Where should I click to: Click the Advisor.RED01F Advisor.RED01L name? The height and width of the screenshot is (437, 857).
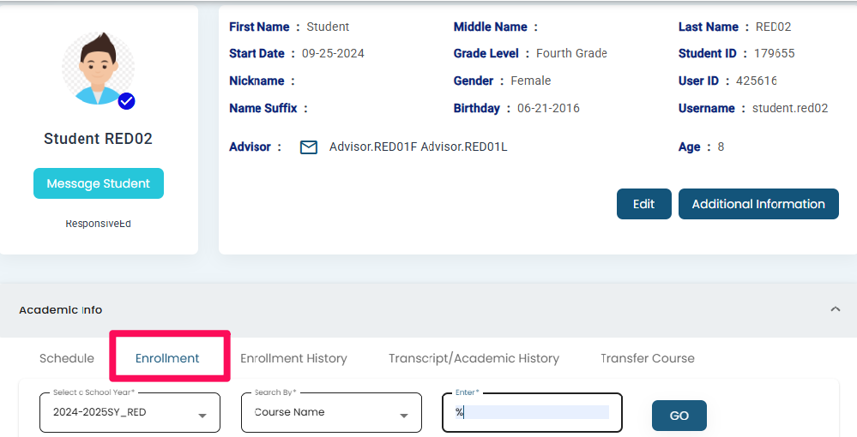[x=418, y=147]
